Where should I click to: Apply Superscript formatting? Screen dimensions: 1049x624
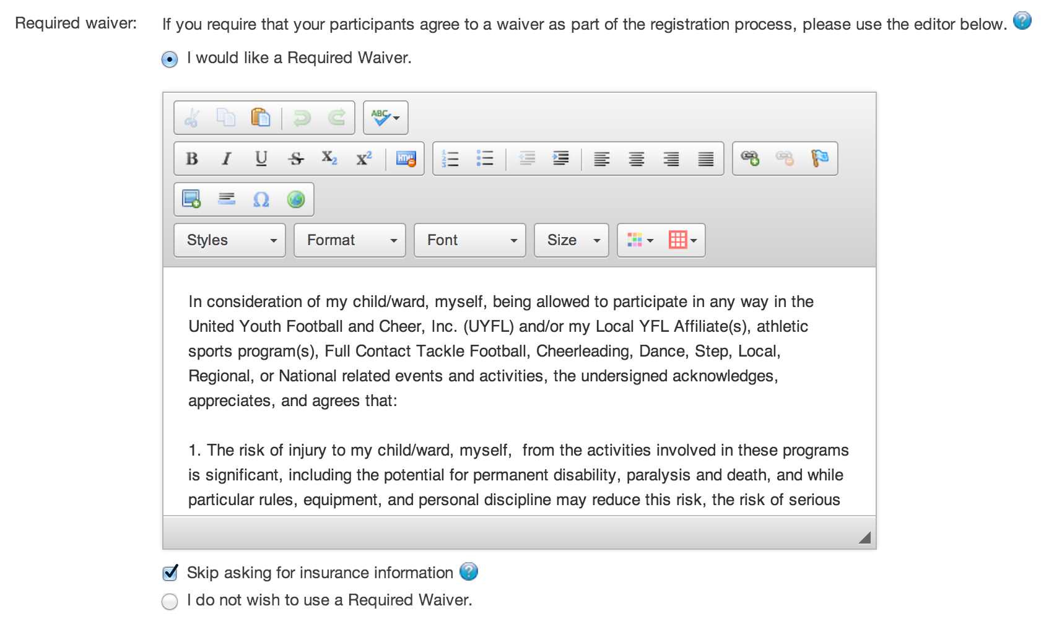(x=364, y=158)
